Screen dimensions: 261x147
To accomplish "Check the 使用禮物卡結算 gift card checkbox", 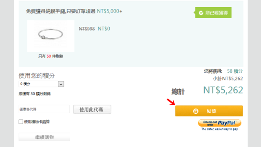I will coord(21,122).
